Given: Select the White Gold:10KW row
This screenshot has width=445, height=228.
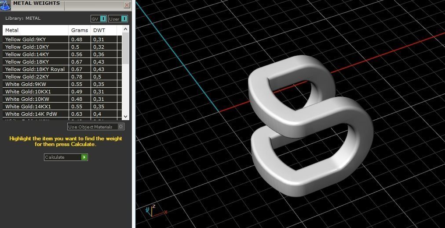Looking at the screenshot, I should point(62,99).
